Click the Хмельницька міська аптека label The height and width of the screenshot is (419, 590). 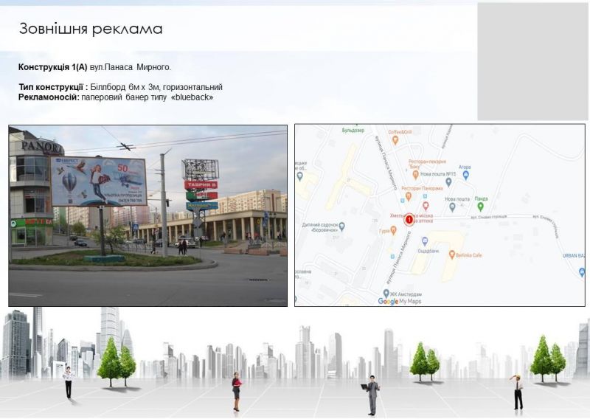412,218
